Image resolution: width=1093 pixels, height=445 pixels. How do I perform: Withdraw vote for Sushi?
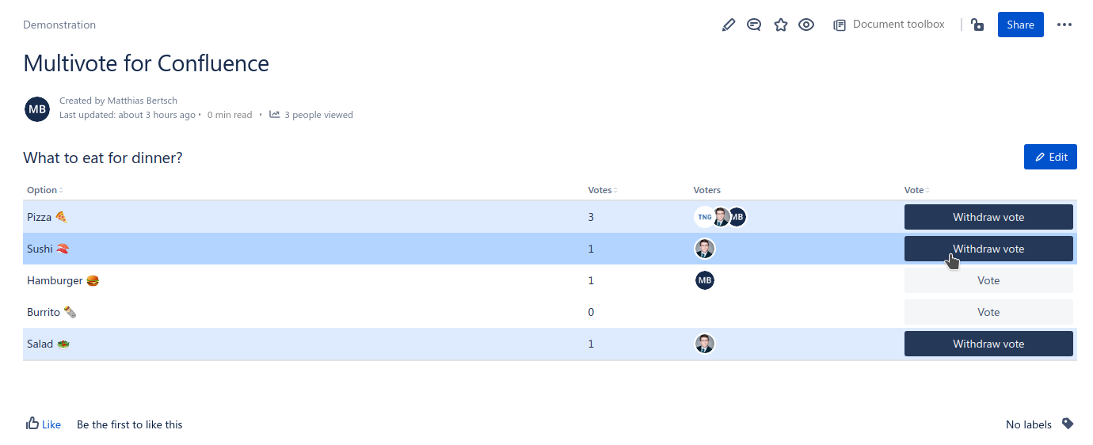tap(988, 249)
